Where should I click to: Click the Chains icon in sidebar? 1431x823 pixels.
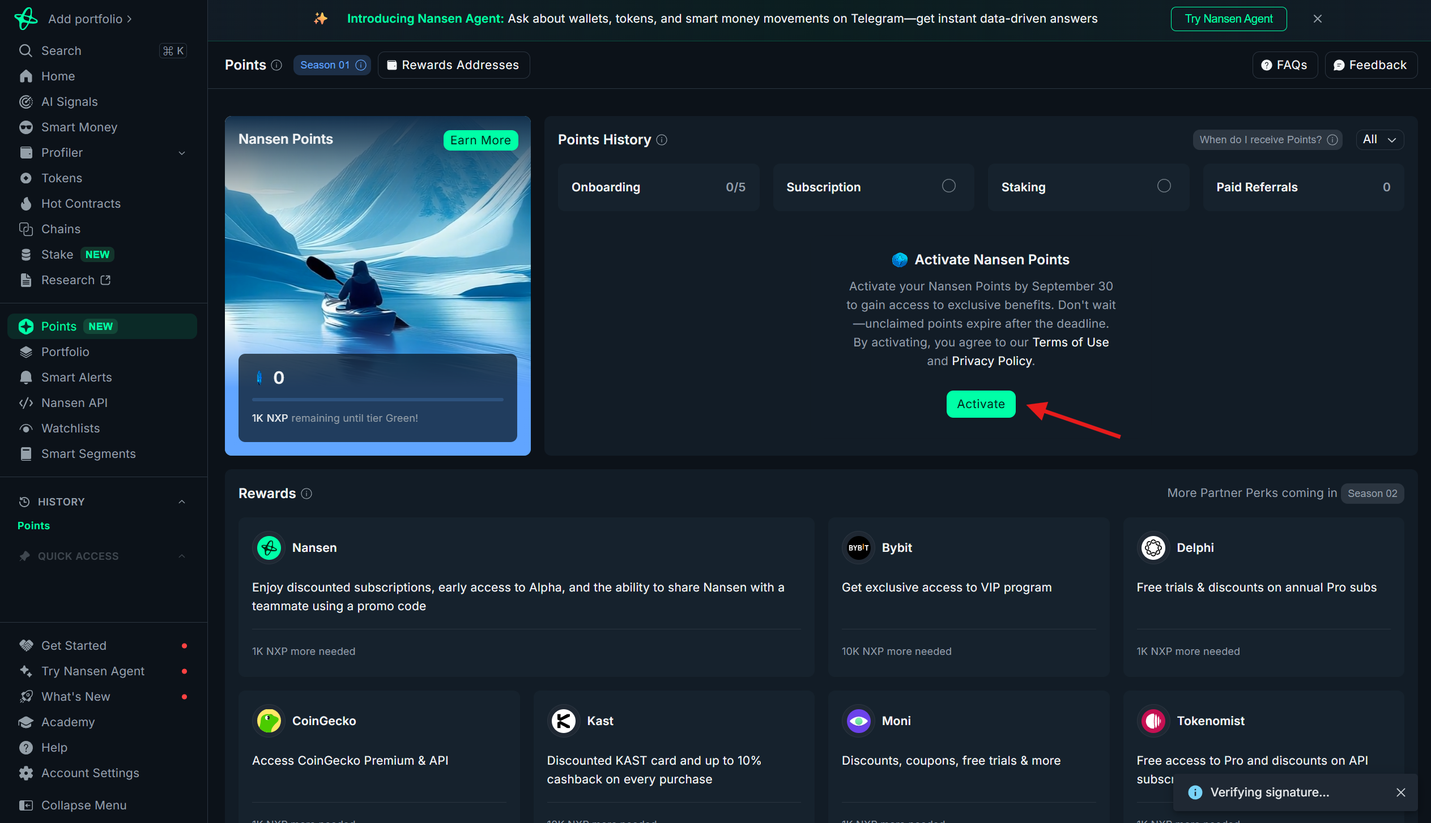25,229
